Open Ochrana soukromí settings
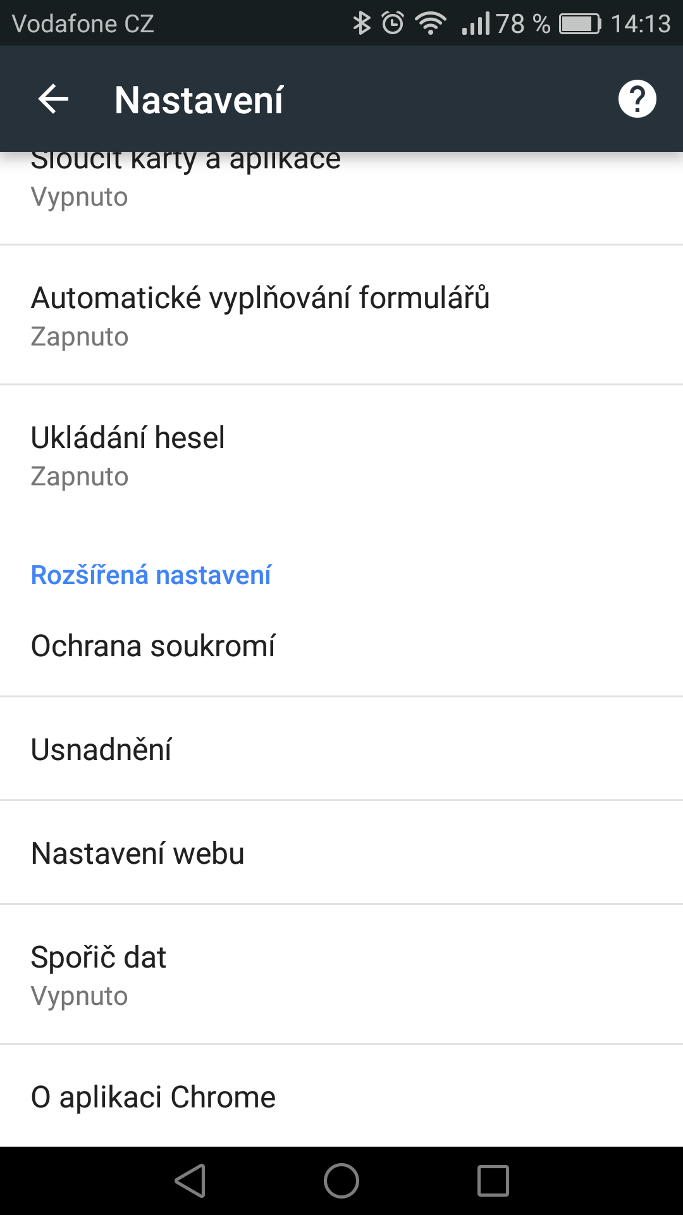The height and width of the screenshot is (1215, 683). (341, 646)
